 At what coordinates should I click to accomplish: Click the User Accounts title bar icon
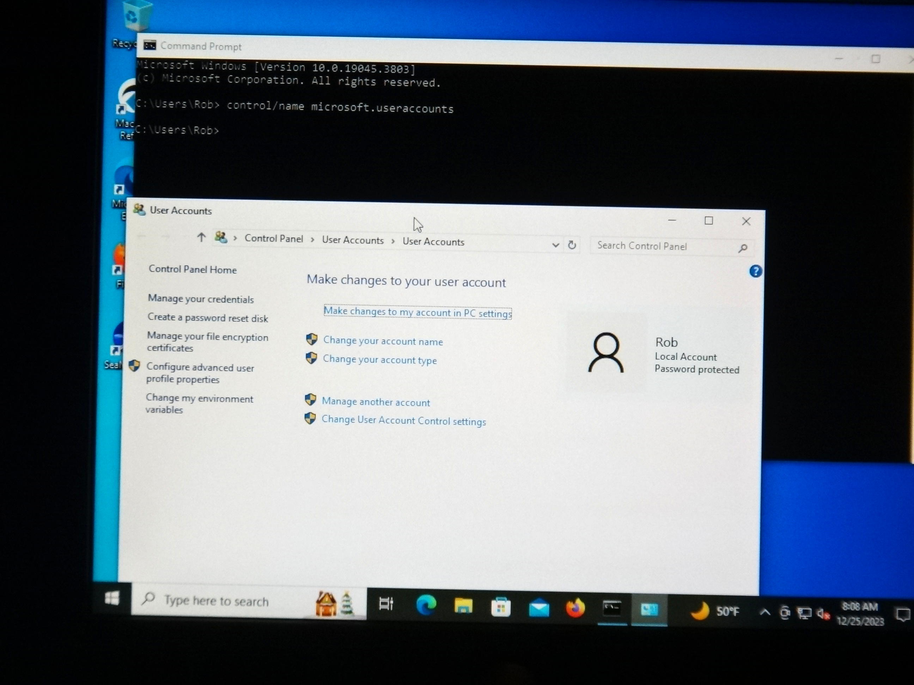click(x=139, y=210)
